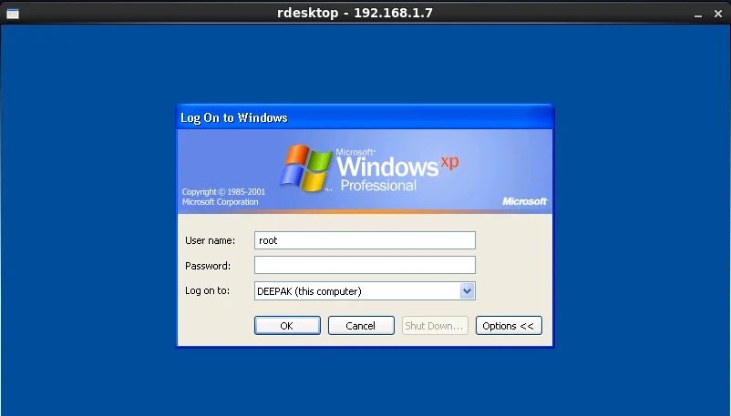Cancel the Windows logon dialog
The image size is (731, 416).
coord(361,326)
